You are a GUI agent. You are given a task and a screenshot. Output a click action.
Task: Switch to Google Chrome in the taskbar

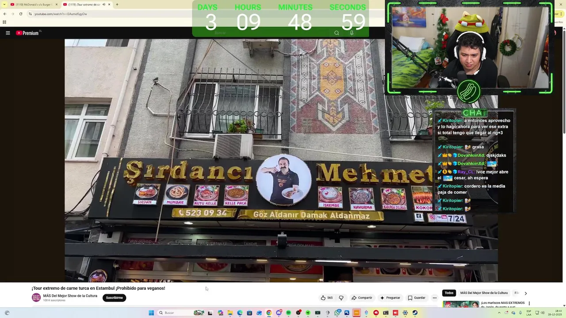tap(269, 313)
